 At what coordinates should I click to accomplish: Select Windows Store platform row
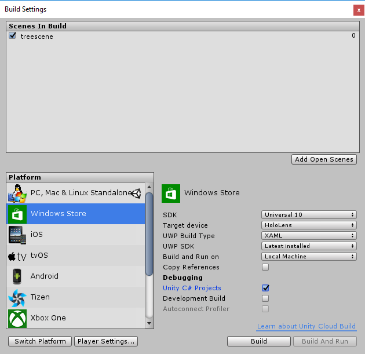pos(76,214)
